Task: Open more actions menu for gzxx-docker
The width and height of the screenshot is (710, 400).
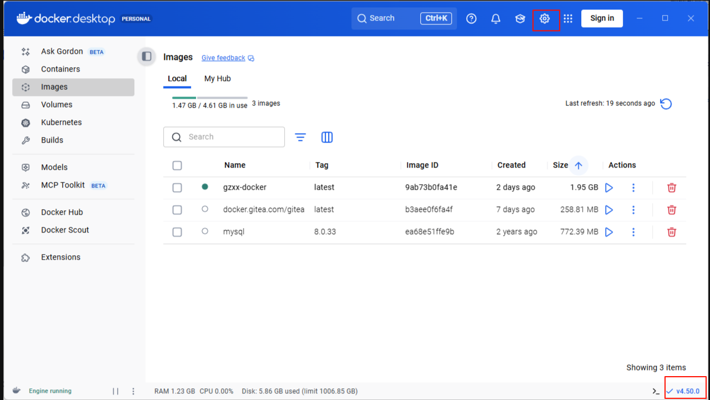Action: click(633, 188)
